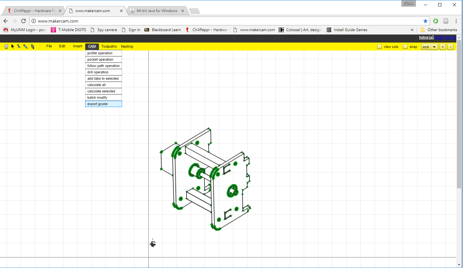The width and height of the screenshot is (463, 268).
Task: Select the pencil draw tool
Action: (x=26, y=46)
